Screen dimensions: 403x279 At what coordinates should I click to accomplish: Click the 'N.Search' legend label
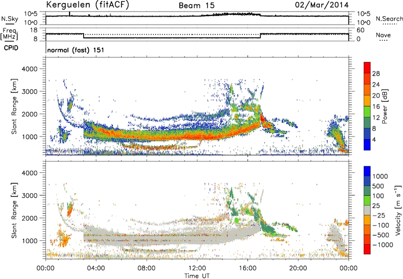tap(389, 19)
